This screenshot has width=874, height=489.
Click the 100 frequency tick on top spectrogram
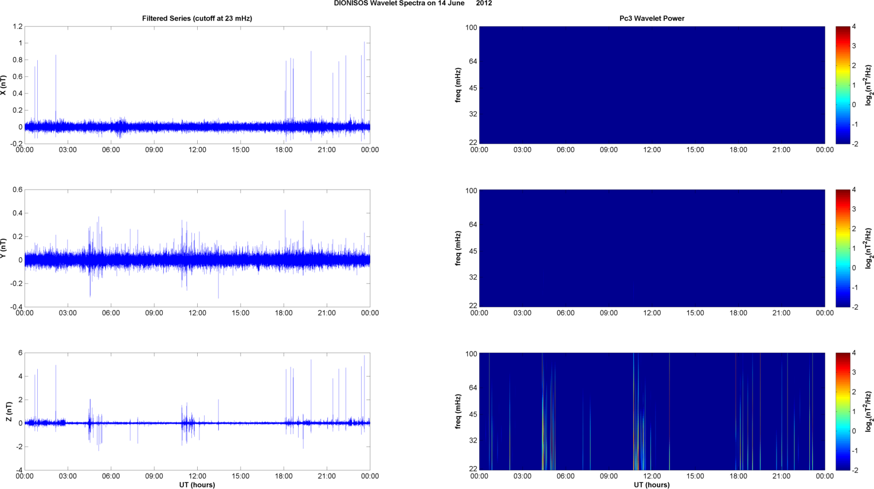tap(471, 27)
